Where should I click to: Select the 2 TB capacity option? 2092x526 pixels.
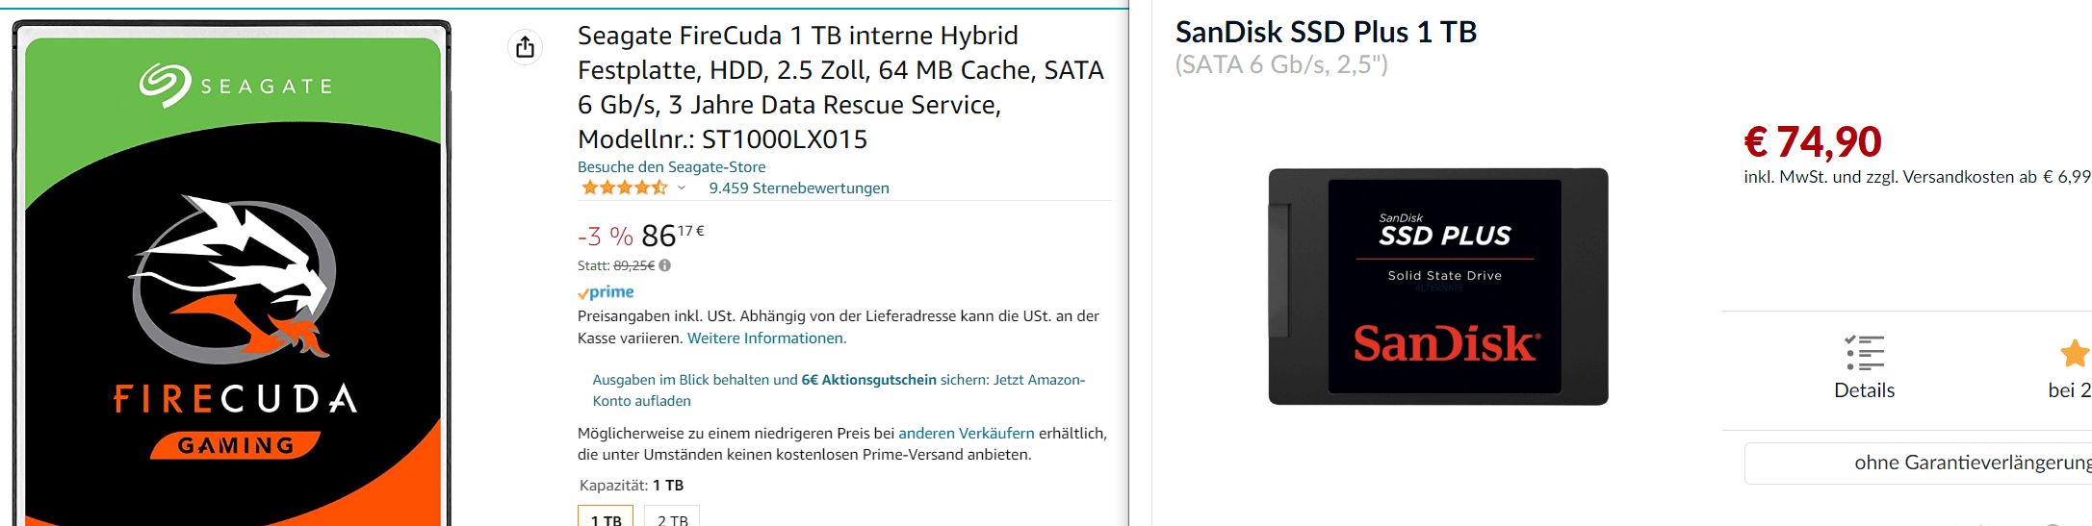(x=672, y=517)
